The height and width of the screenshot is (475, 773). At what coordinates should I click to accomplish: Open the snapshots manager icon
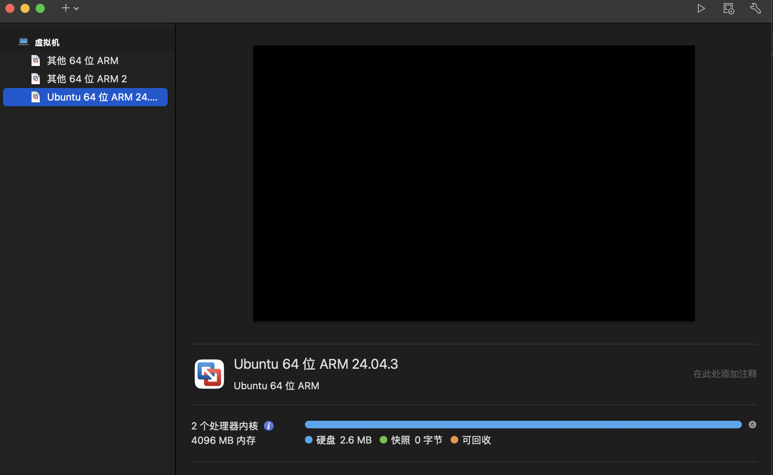(728, 8)
